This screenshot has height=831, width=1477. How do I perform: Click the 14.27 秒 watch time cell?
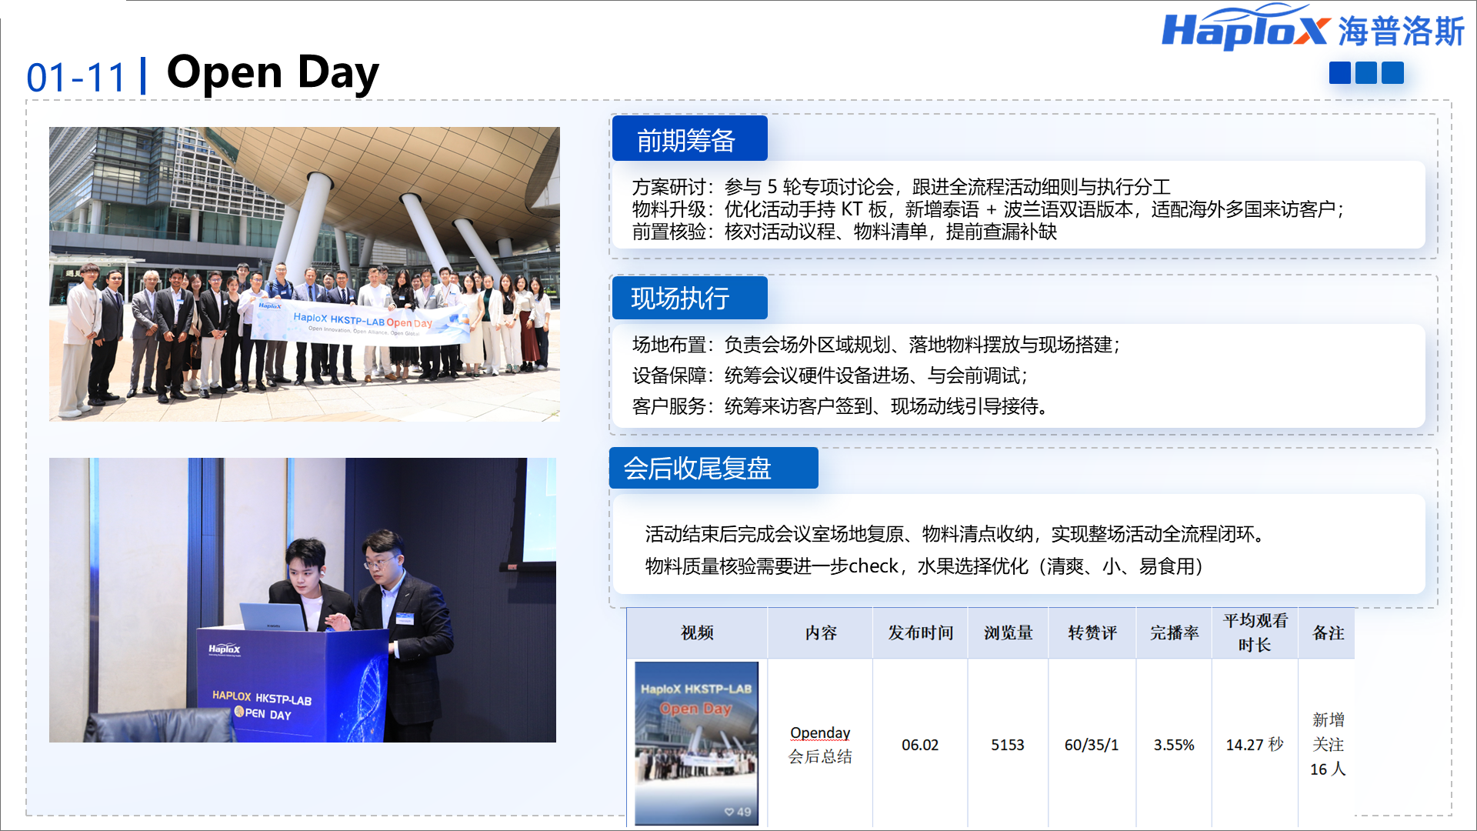[1255, 744]
